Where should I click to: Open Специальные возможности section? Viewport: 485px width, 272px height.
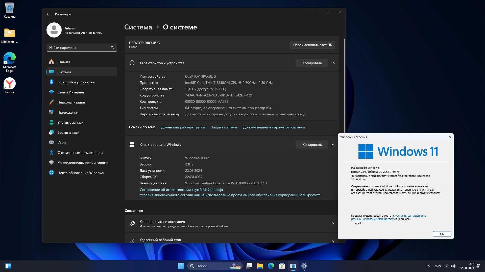pos(80,153)
